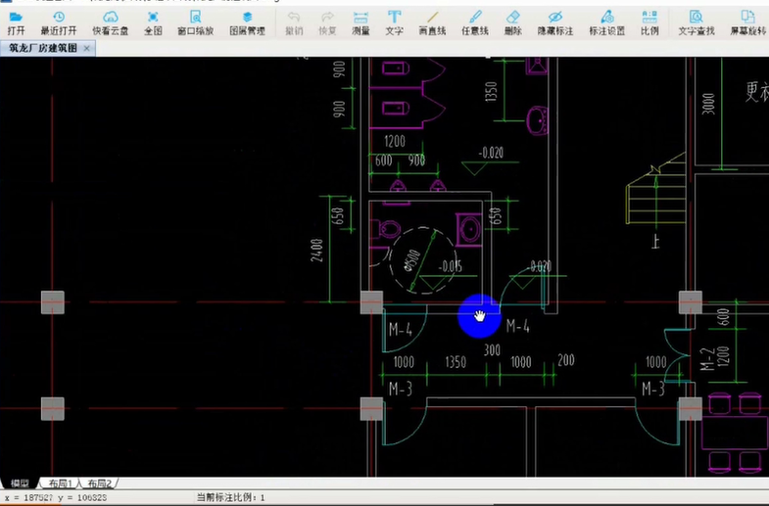Click the x y coordinate readout
Viewport: 769px width, 506px height.
pyautogui.click(x=56, y=497)
